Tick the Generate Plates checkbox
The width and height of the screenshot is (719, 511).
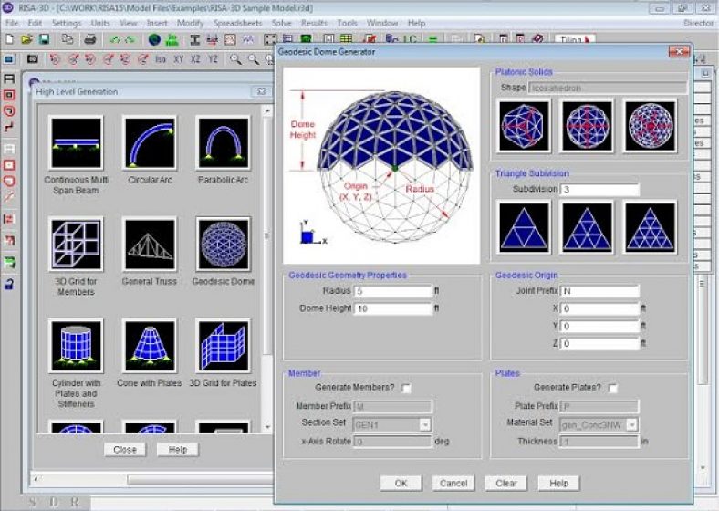click(613, 388)
